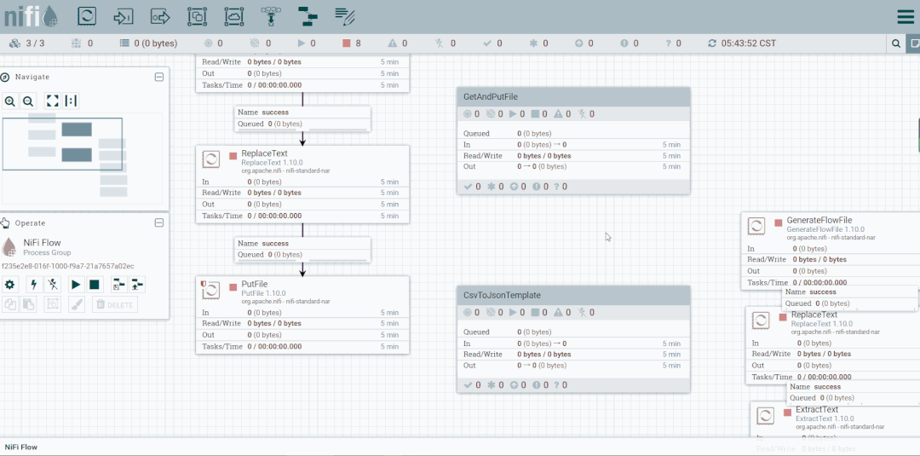The image size is (920, 456).
Task: Zoom in using the Navigate panel
Action: tap(10, 101)
